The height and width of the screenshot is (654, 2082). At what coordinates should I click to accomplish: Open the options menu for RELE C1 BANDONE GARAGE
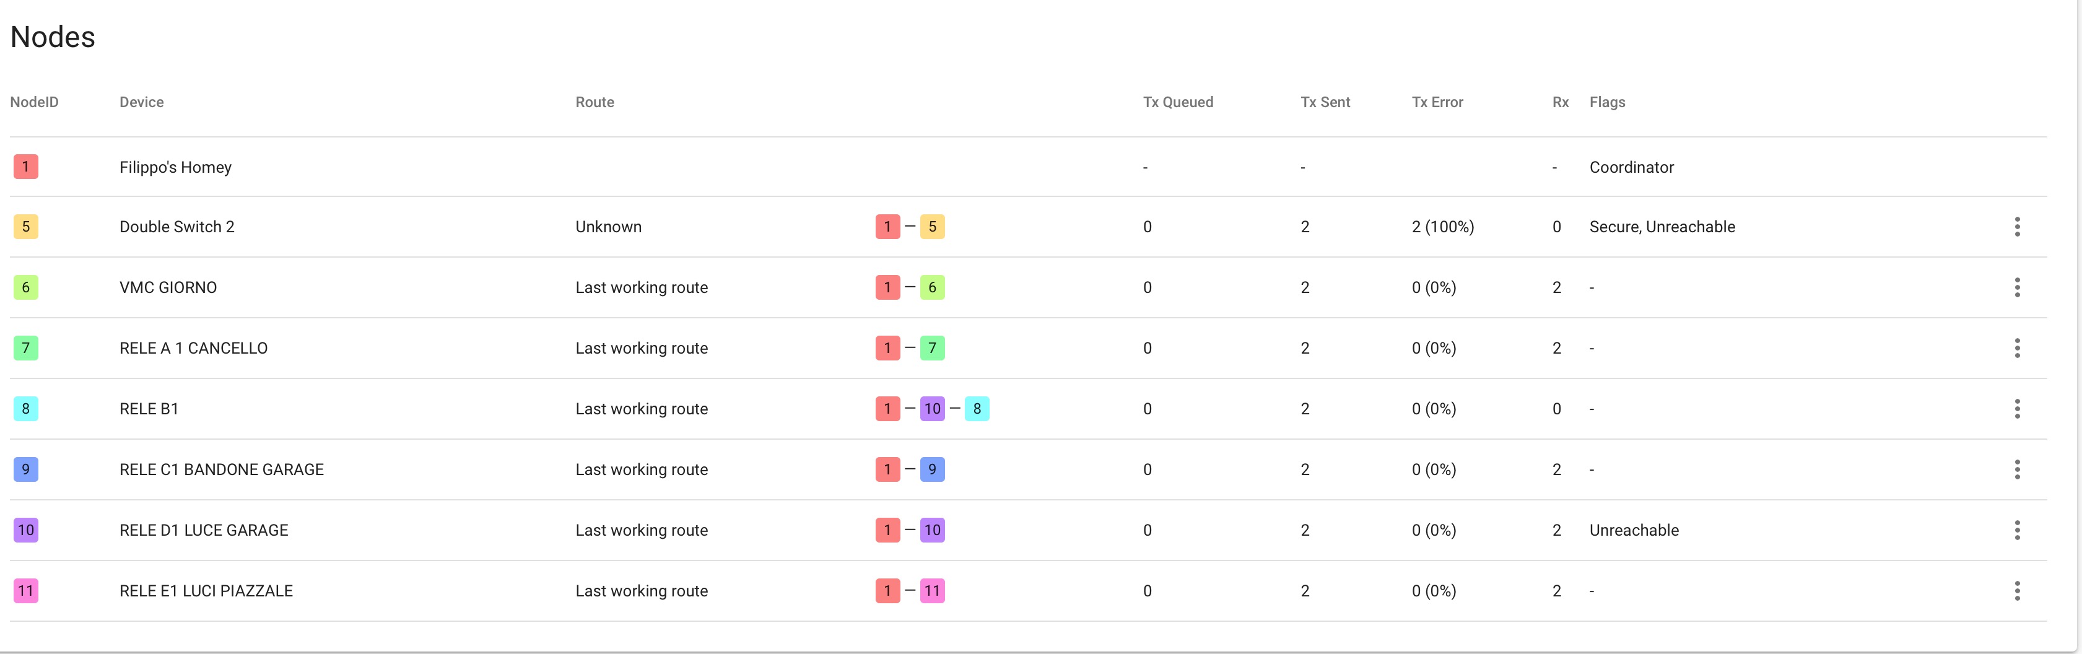pos(2016,469)
